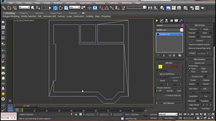Click the Remove Isolated Vertices button
Screen dimensions: 216x121
[199, 45]
